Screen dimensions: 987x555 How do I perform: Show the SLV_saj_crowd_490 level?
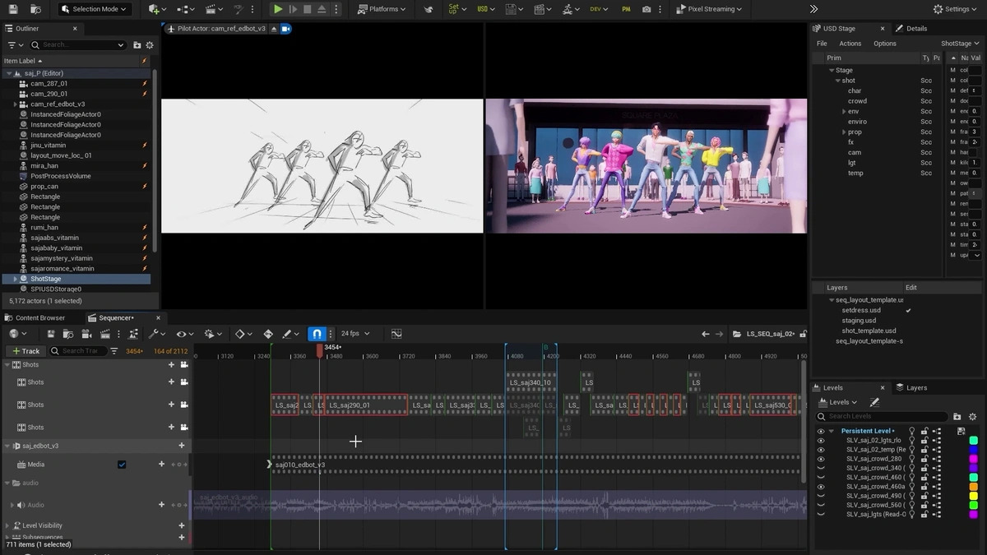tap(822, 495)
